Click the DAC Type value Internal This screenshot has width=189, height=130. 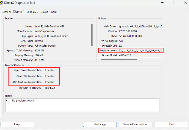coord(39,41)
